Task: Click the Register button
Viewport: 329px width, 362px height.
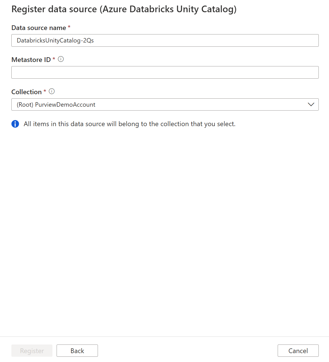Action: [x=32, y=351]
